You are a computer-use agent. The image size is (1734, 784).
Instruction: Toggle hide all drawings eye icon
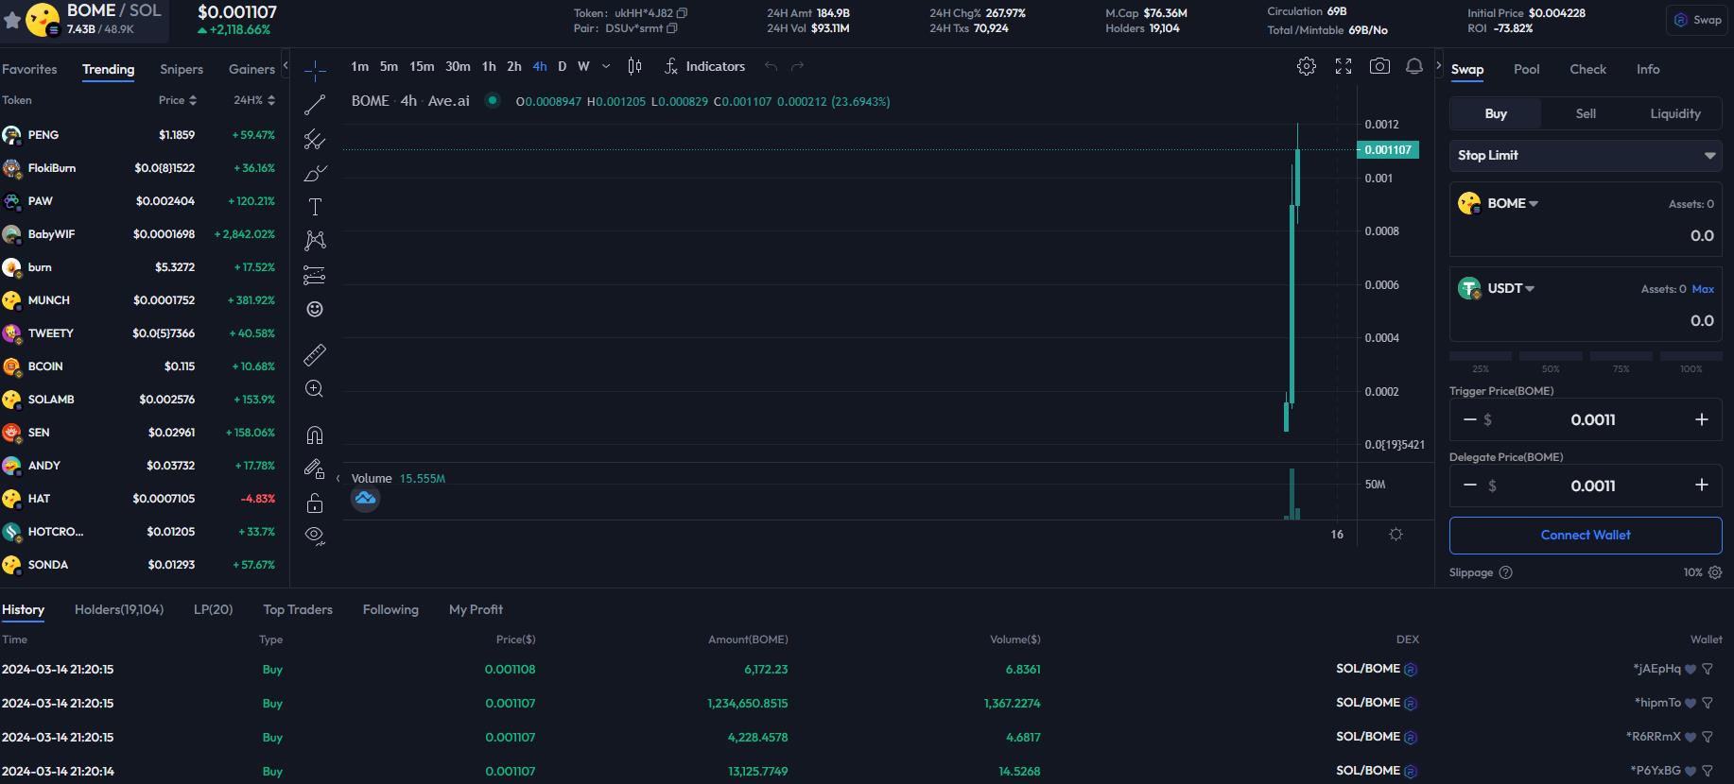click(x=315, y=537)
